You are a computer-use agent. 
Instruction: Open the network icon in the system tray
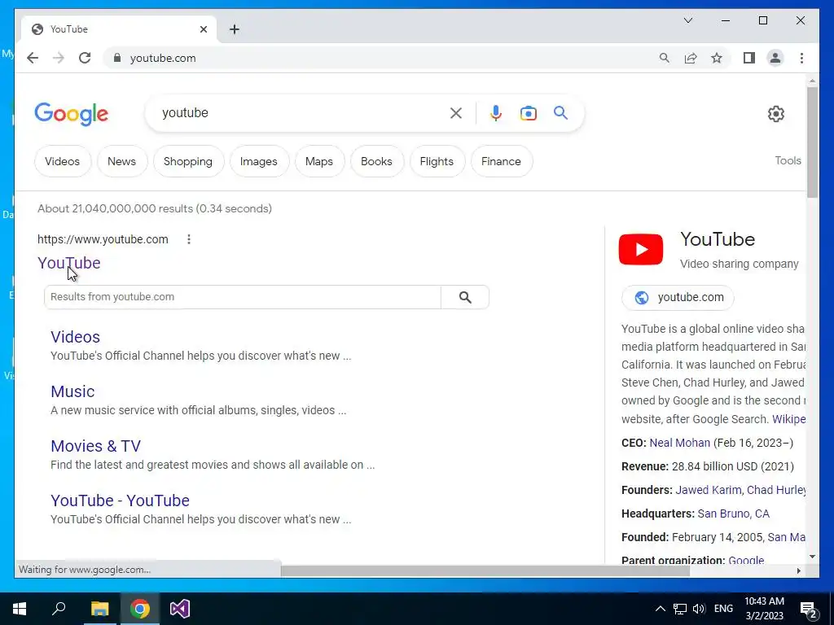680,609
